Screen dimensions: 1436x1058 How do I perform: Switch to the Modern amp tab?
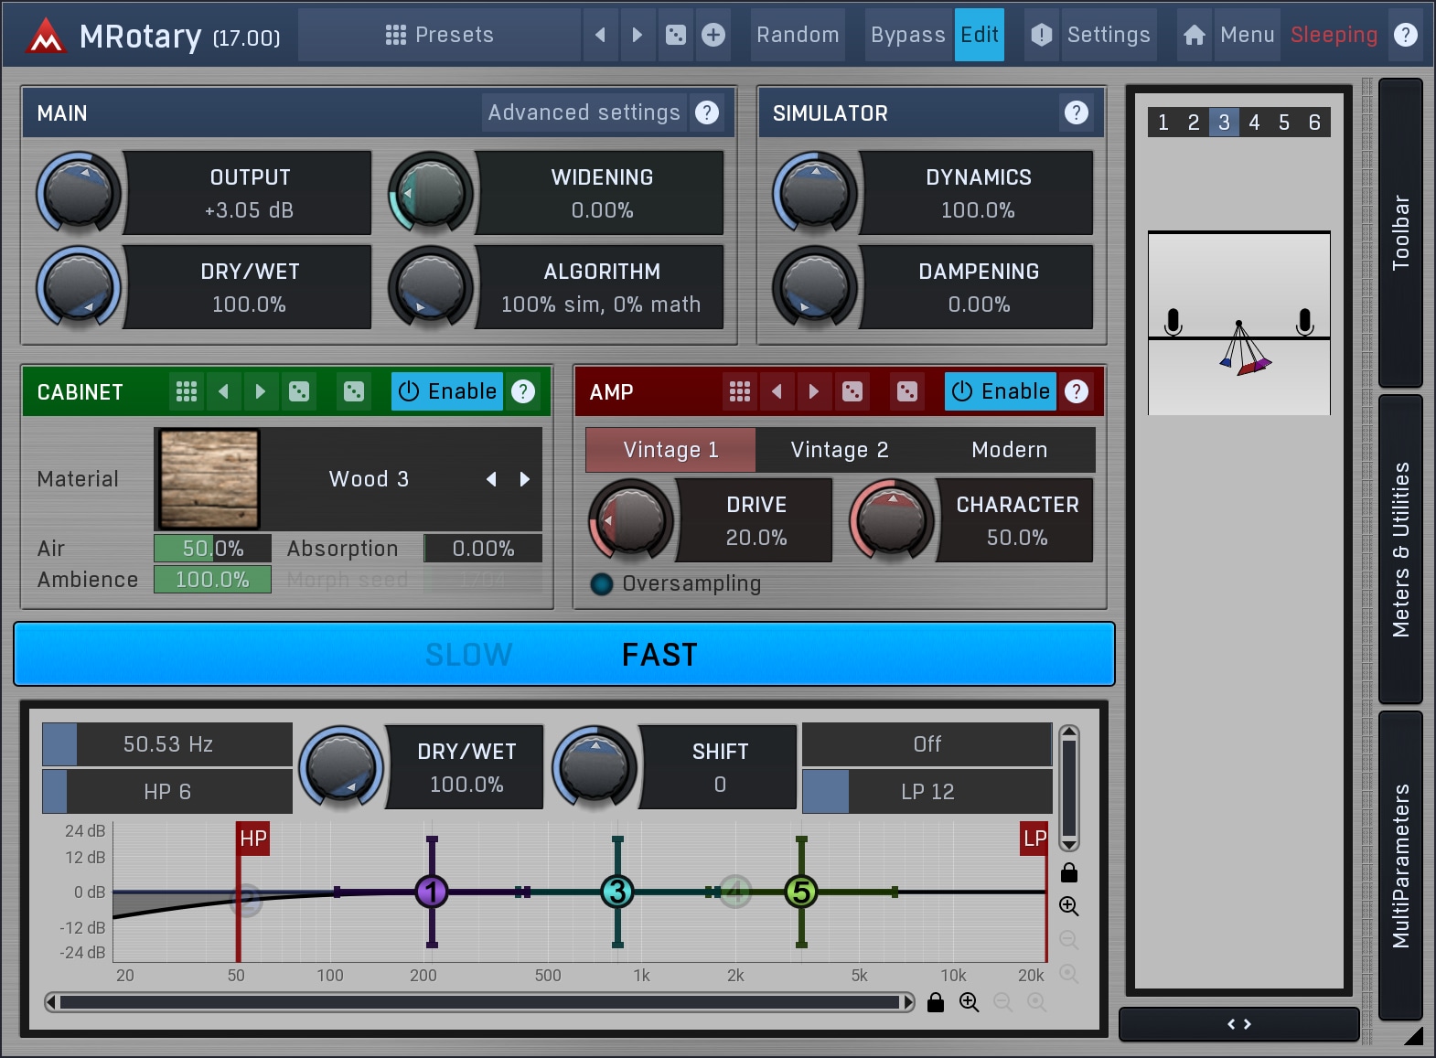click(x=1009, y=450)
